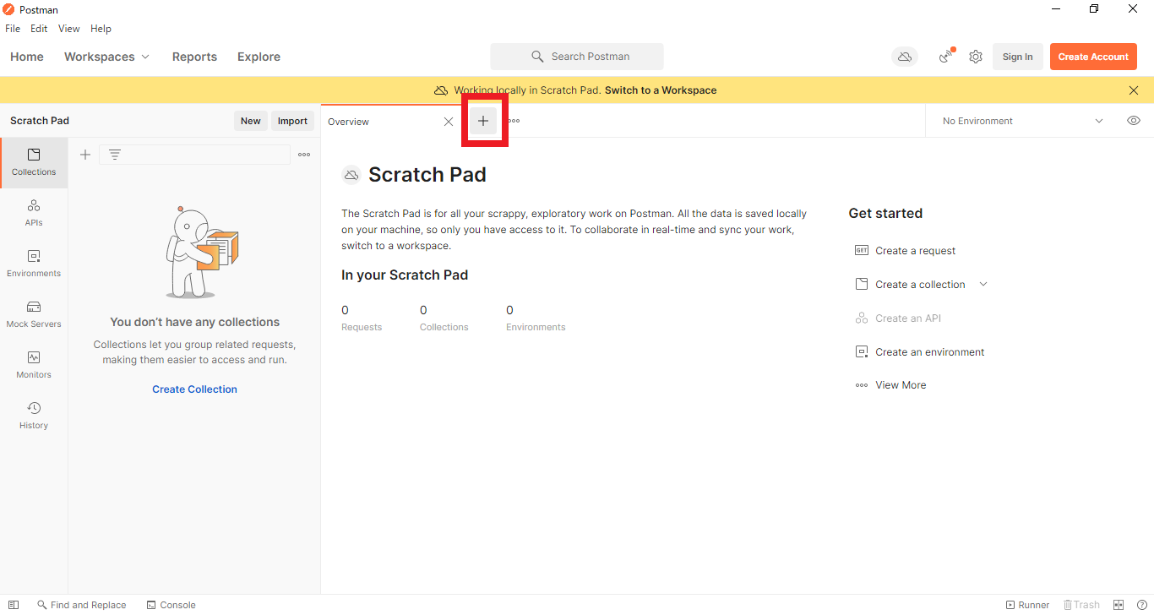The height and width of the screenshot is (615, 1154).
Task: Expand the Create a collection dropdown arrow
Action: pyautogui.click(x=983, y=285)
